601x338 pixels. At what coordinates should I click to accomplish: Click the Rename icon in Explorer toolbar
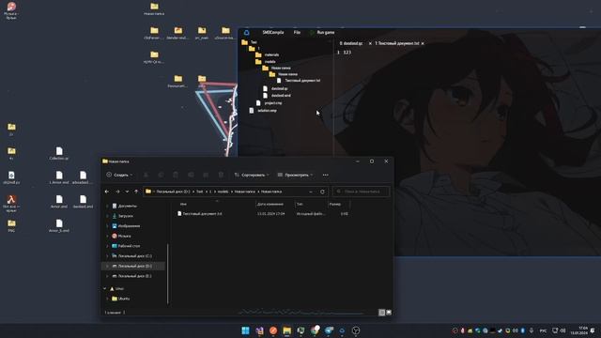(191, 175)
